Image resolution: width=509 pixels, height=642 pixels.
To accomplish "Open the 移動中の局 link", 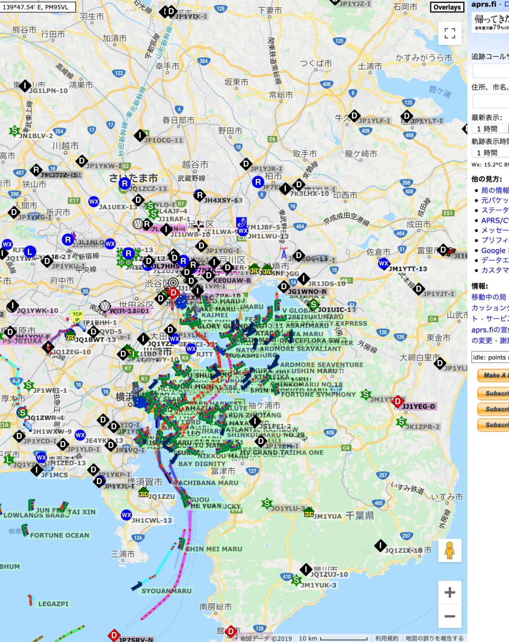I will (489, 297).
